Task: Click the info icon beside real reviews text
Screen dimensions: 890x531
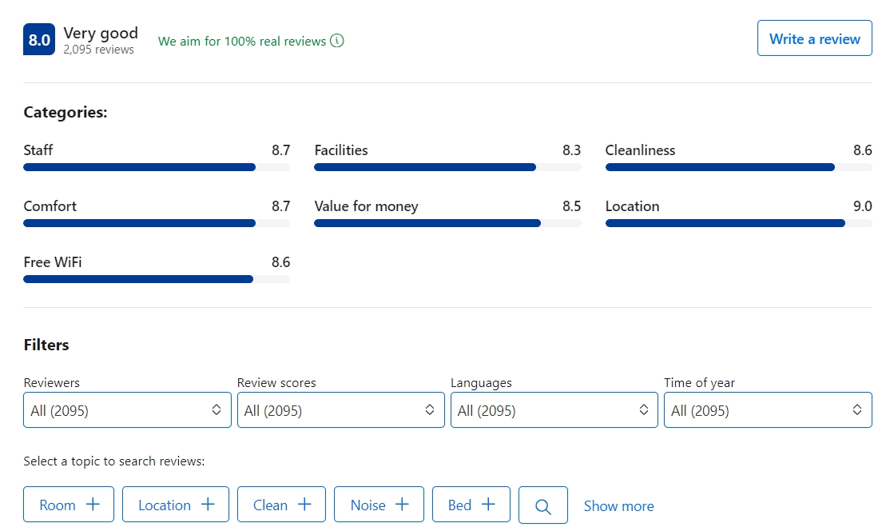Action: pyautogui.click(x=337, y=41)
